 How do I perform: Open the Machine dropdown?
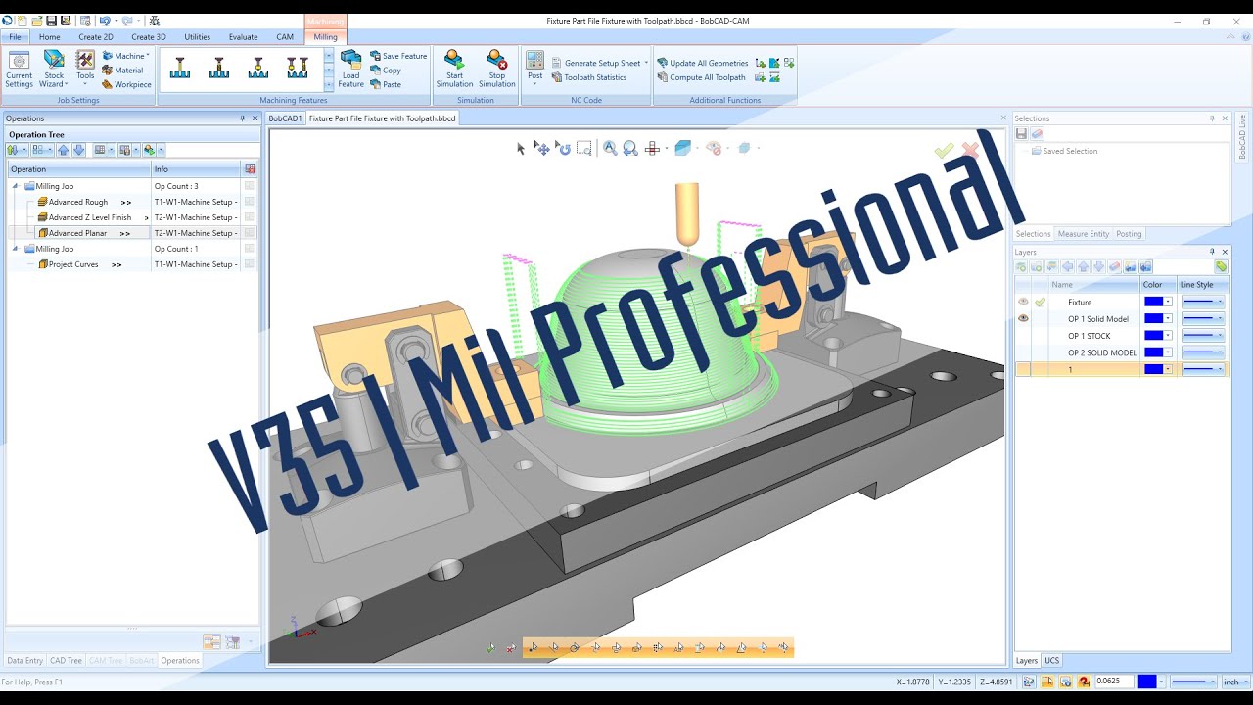[x=126, y=56]
